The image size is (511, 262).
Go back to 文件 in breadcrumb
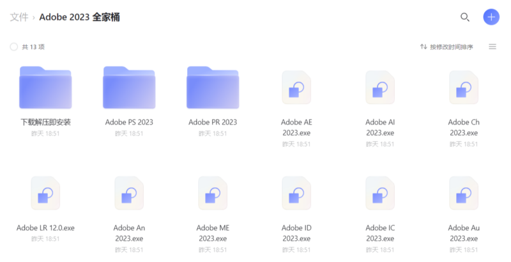point(19,17)
